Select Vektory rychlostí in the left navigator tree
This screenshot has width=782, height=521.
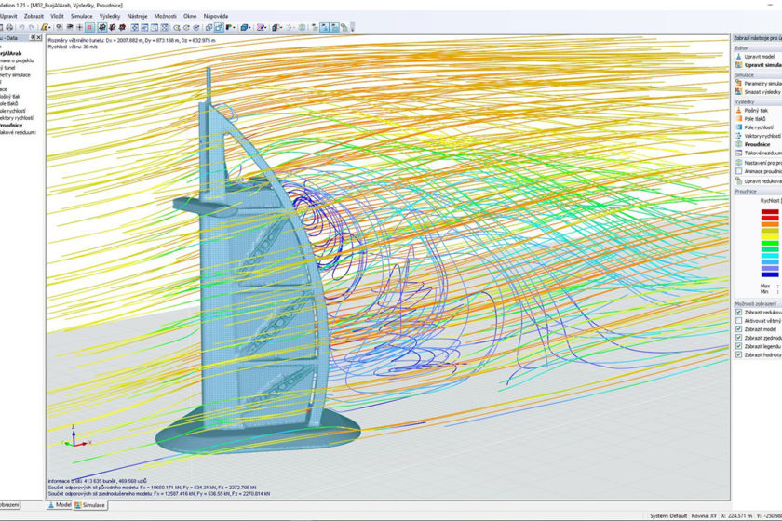coord(17,118)
